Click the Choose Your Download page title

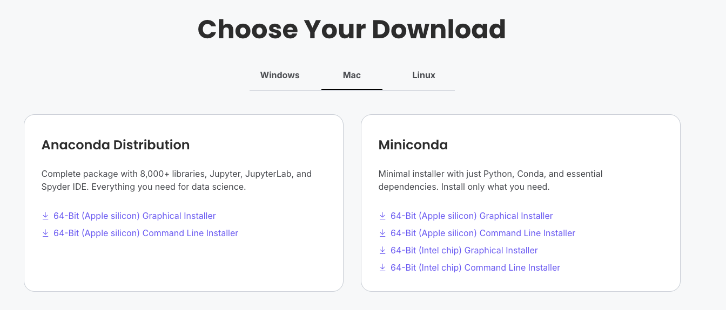tap(352, 29)
